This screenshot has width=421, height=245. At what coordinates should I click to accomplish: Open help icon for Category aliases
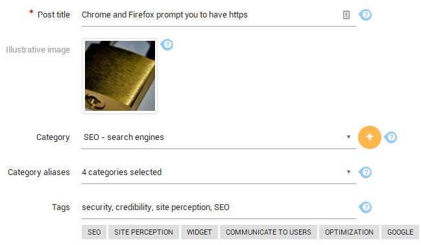[x=365, y=172]
